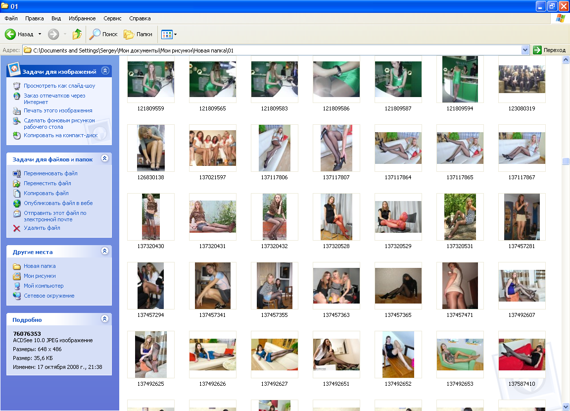The width and height of the screenshot is (570, 411).
Task: Open the view mode icon menu
Action: [169, 34]
